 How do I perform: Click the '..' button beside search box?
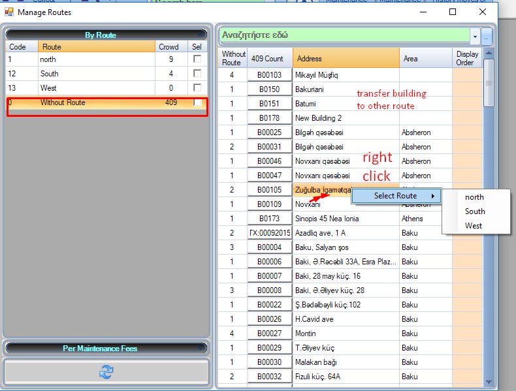(487, 36)
